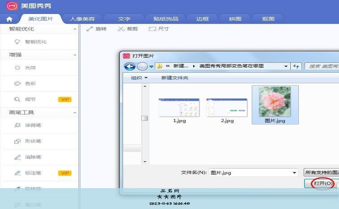The height and width of the screenshot is (209, 339).
Task: Click the Meitu XiuXiu logo icon
Action: click(x=12, y=6)
